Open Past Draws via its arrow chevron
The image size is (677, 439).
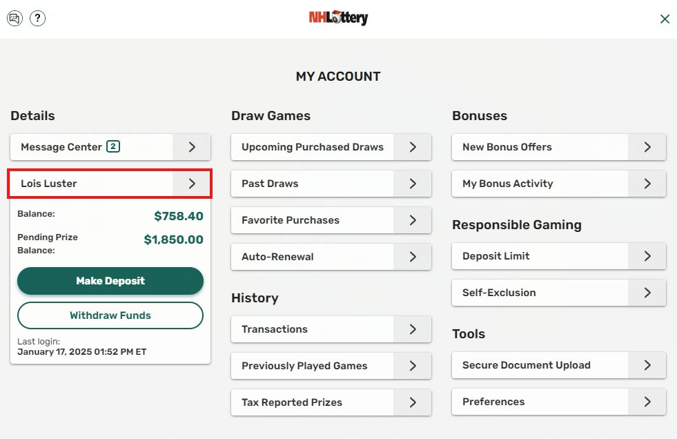413,184
